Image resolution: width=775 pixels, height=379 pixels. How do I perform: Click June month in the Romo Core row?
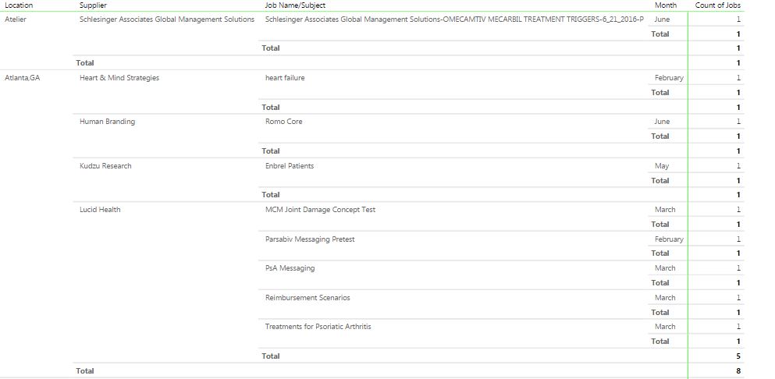pos(662,122)
